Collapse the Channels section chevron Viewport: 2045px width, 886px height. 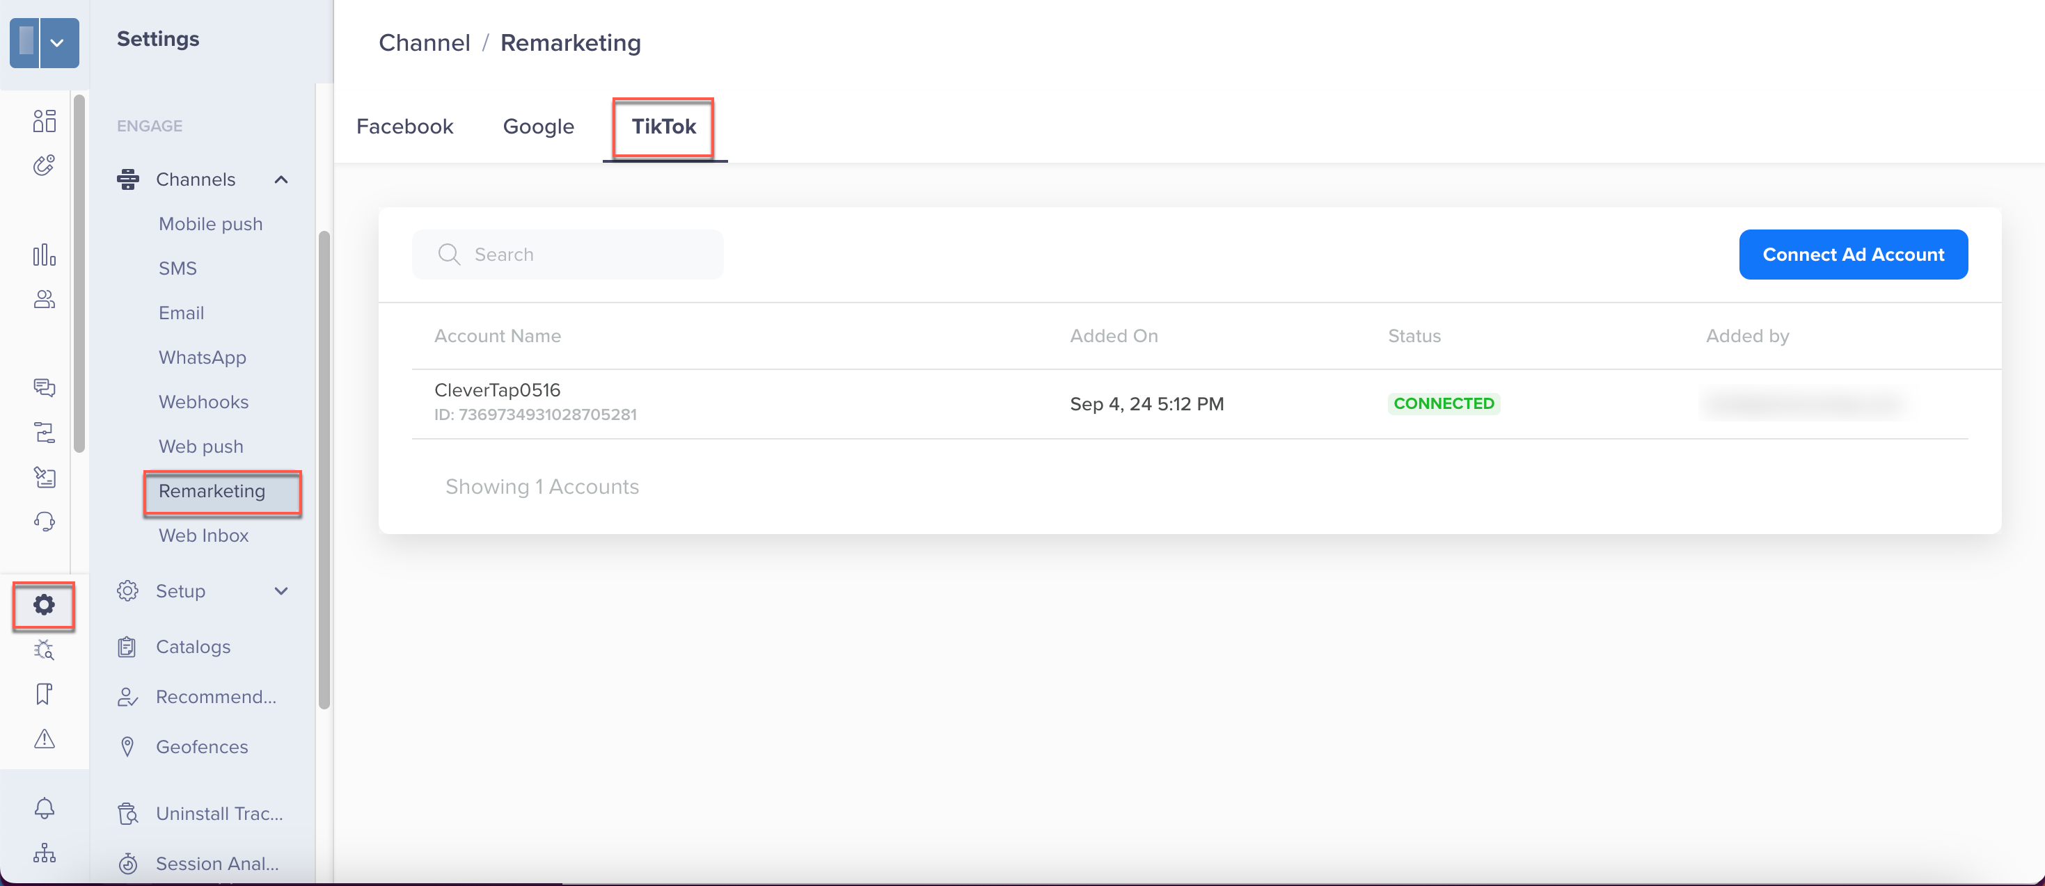coord(281,179)
